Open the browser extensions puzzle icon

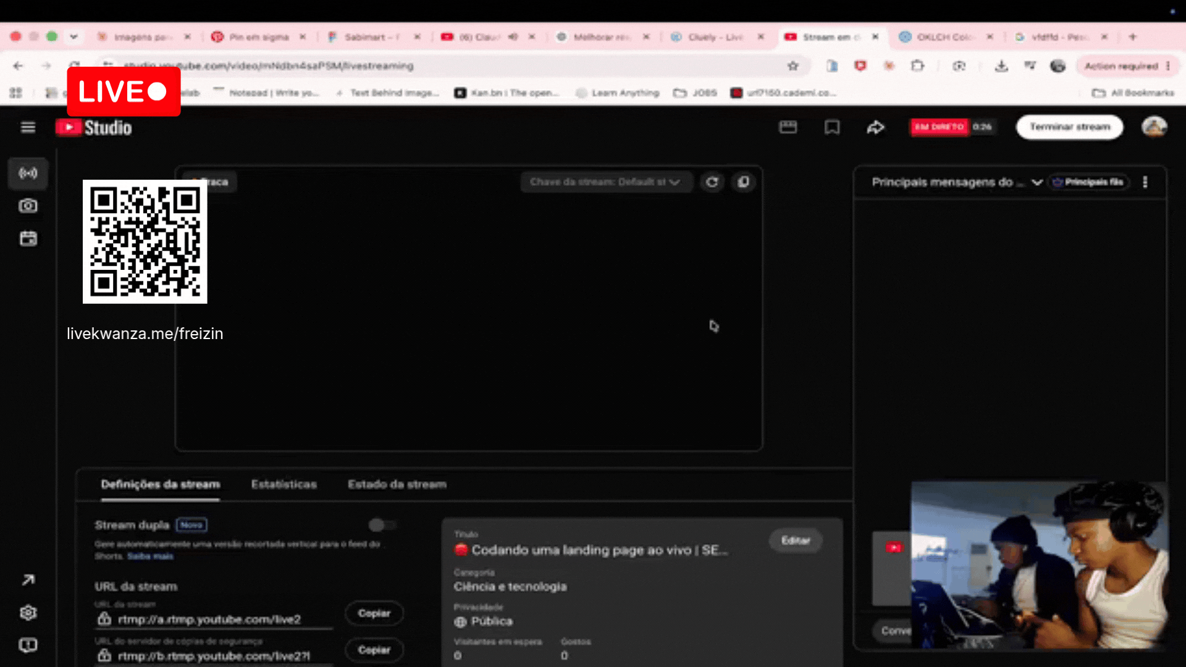point(918,66)
